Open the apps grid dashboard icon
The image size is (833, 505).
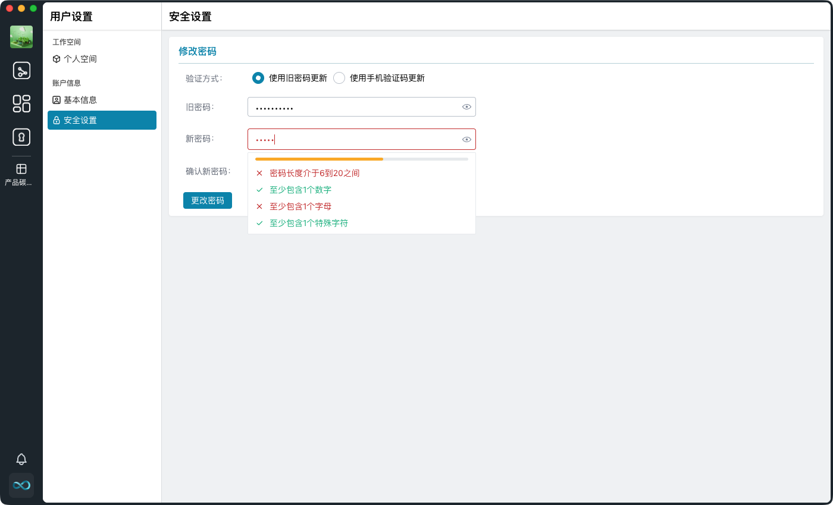click(21, 103)
